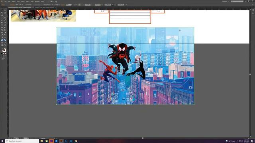Toggle constrain width and height proportions
This screenshot has width=255, height=143.
(112, 5)
